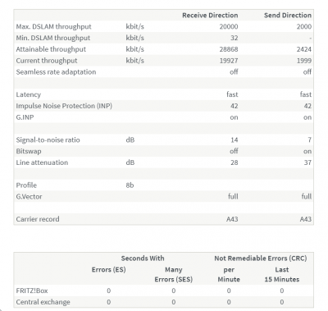This screenshot has height=311, width=328.
Task: Click the Send Direction column header
Action: (288, 16)
